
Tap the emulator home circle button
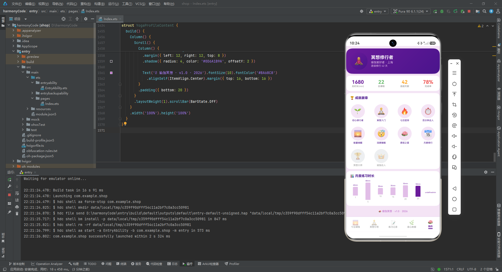tap(454, 199)
